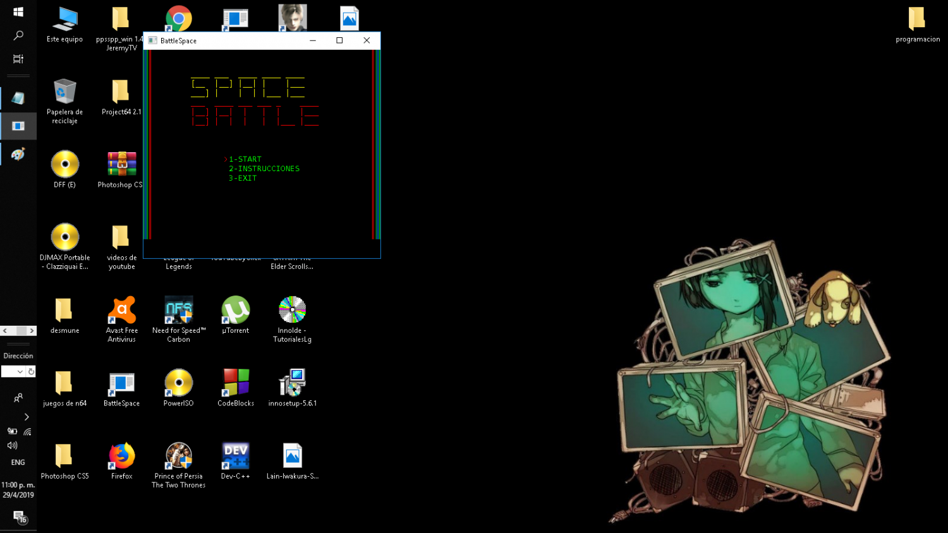Viewport: 948px width, 533px height.
Task: Select the Project64 2.1 folder
Action: coord(121,98)
